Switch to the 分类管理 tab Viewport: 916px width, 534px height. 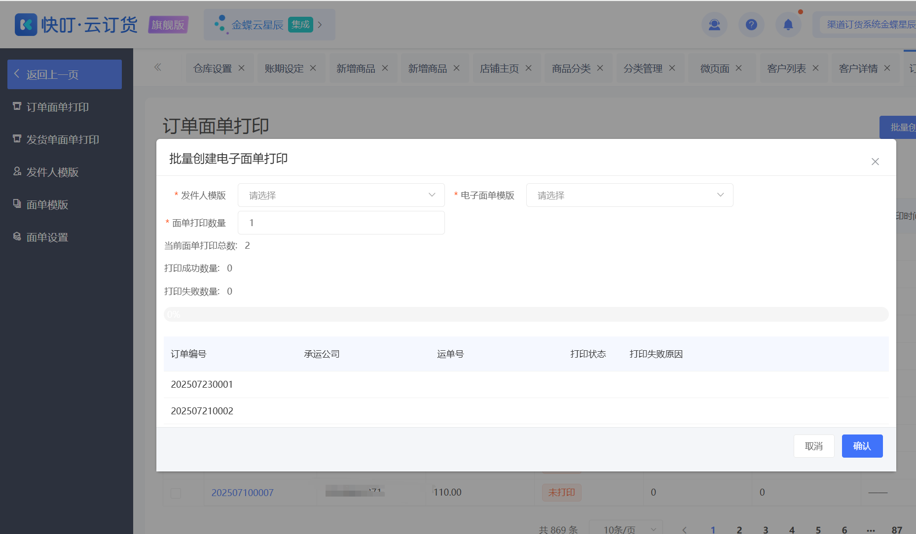pos(643,68)
